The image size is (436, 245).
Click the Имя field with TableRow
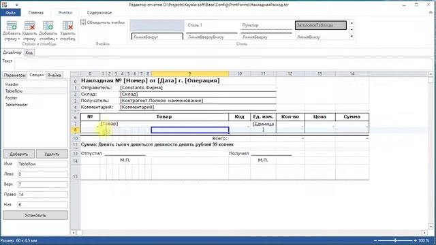coord(42,164)
